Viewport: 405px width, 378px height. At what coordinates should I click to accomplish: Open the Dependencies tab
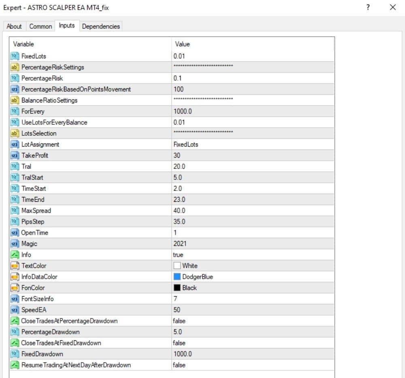[x=101, y=26]
